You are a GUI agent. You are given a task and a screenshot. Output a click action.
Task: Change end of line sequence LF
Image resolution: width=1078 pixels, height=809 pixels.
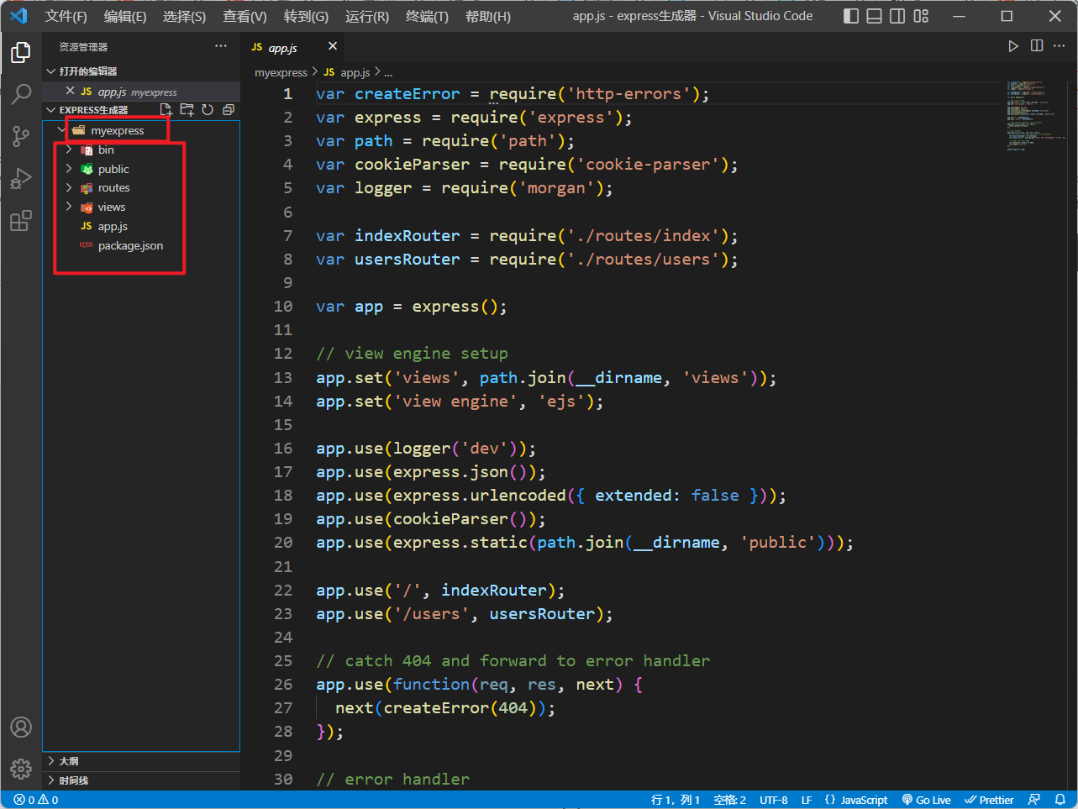(x=807, y=800)
